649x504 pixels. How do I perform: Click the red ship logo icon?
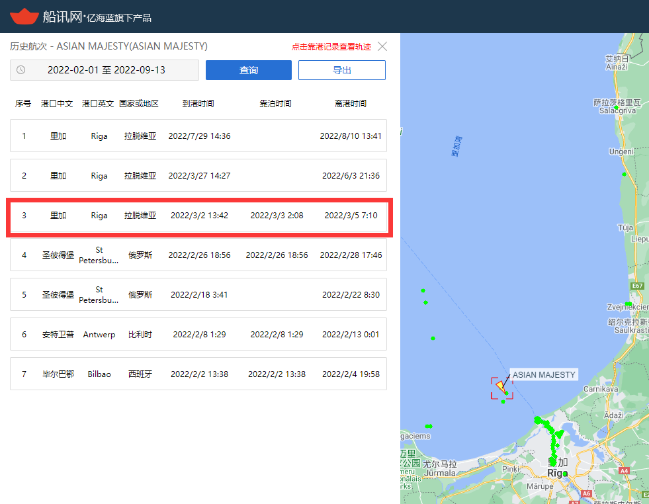coord(24,16)
